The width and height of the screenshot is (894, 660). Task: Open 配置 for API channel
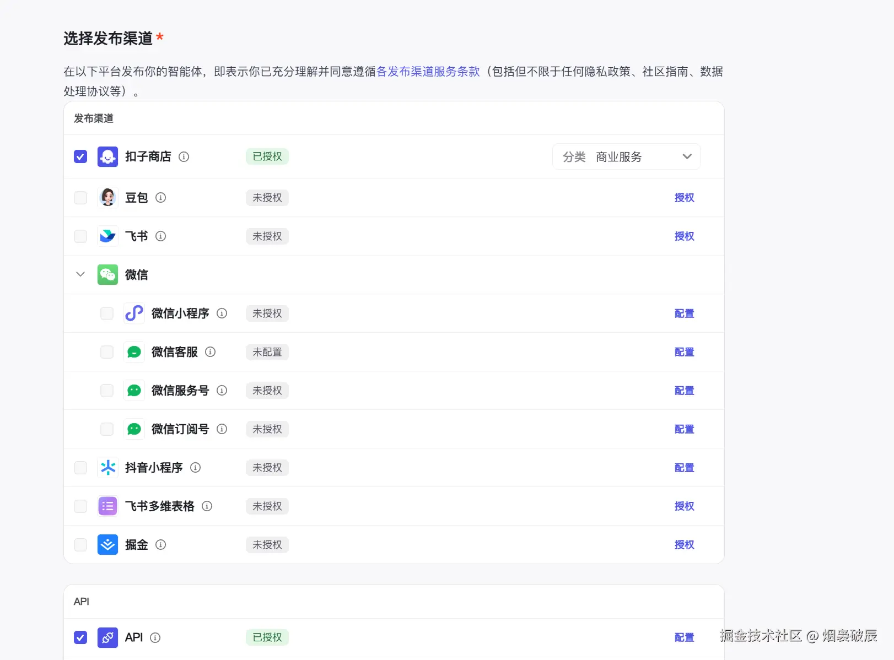click(x=685, y=637)
